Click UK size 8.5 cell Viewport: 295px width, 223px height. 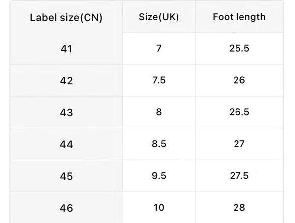coord(159,144)
